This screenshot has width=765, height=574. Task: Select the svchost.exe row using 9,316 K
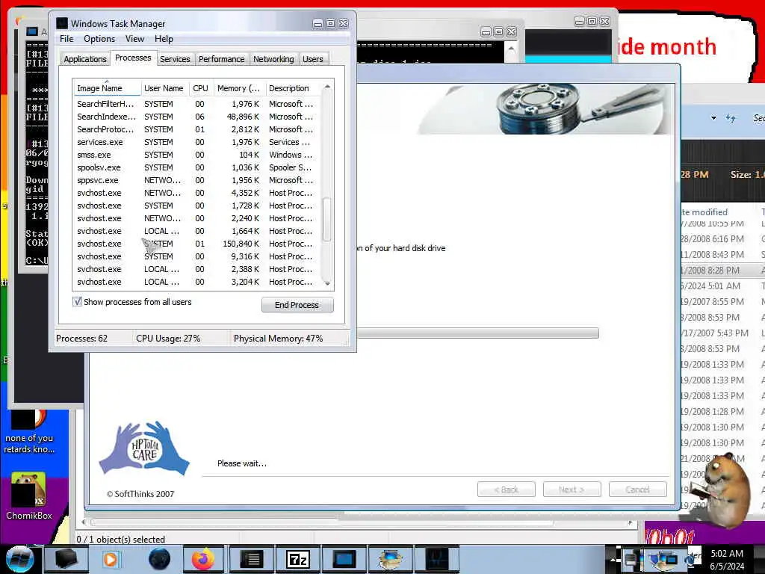[197, 256]
